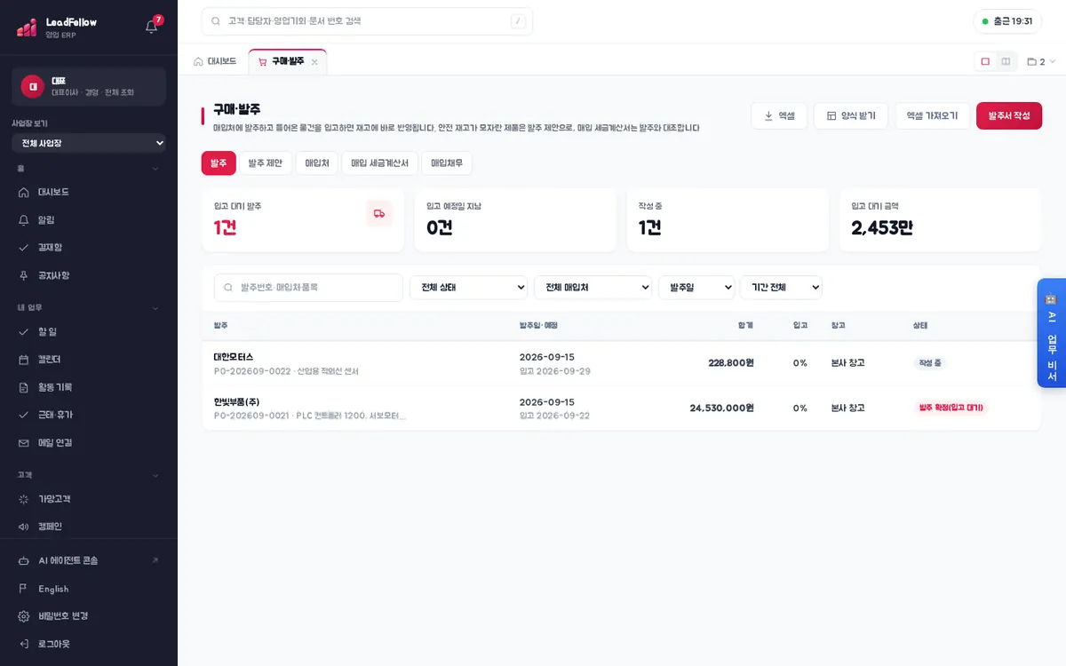Switch to single-pane view toggle
Screen dimensions: 1066x666
click(985, 61)
